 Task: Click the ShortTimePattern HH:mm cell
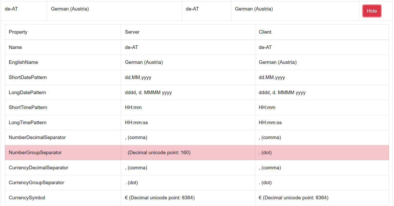[x=133, y=107]
